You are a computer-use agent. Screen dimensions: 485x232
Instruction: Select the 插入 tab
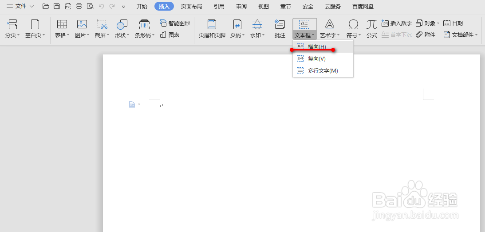click(x=164, y=7)
